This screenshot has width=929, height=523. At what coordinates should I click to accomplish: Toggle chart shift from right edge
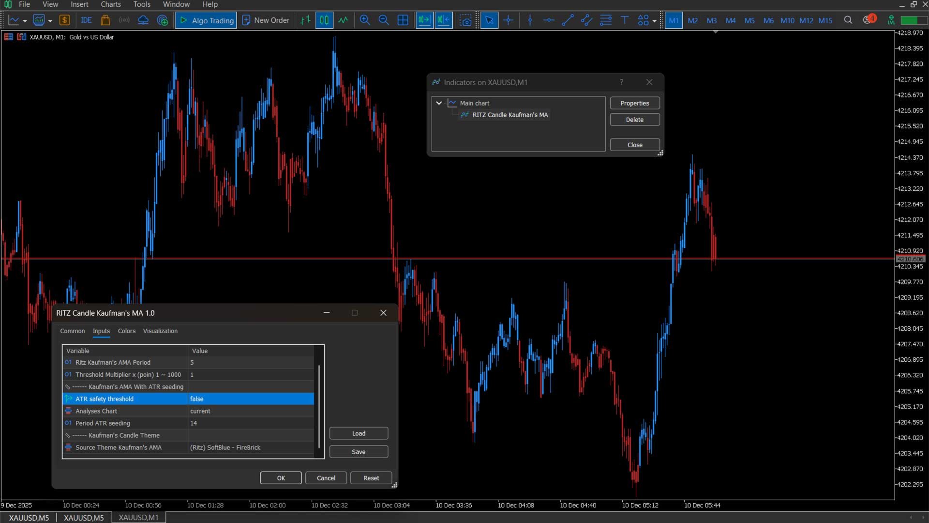443,20
